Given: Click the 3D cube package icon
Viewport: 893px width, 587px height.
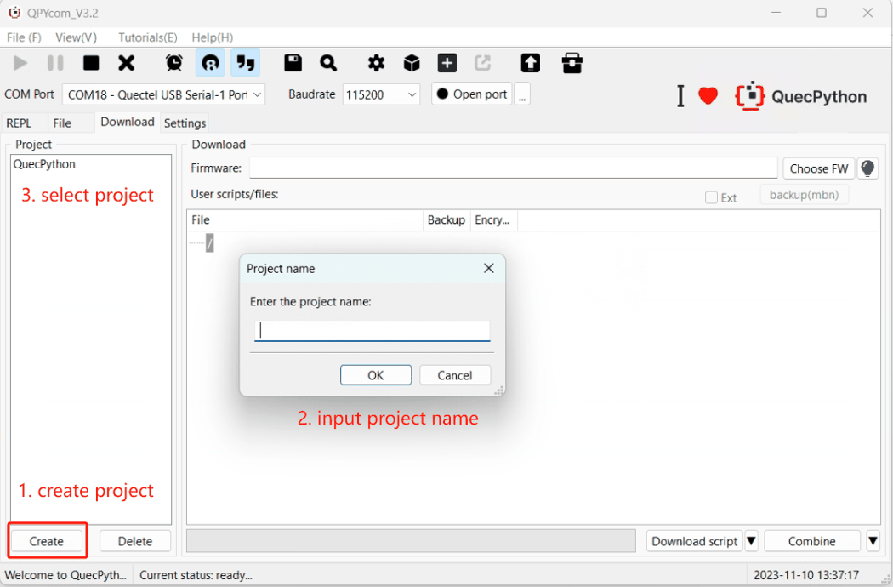Looking at the screenshot, I should pos(412,63).
